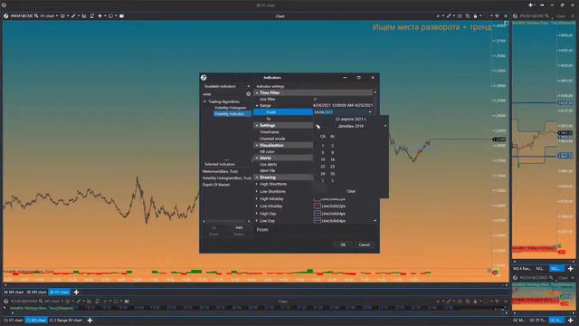The height and width of the screenshot is (326, 579).
Task: Click search magnifier in lower chart toolbar
Action: click(42, 302)
